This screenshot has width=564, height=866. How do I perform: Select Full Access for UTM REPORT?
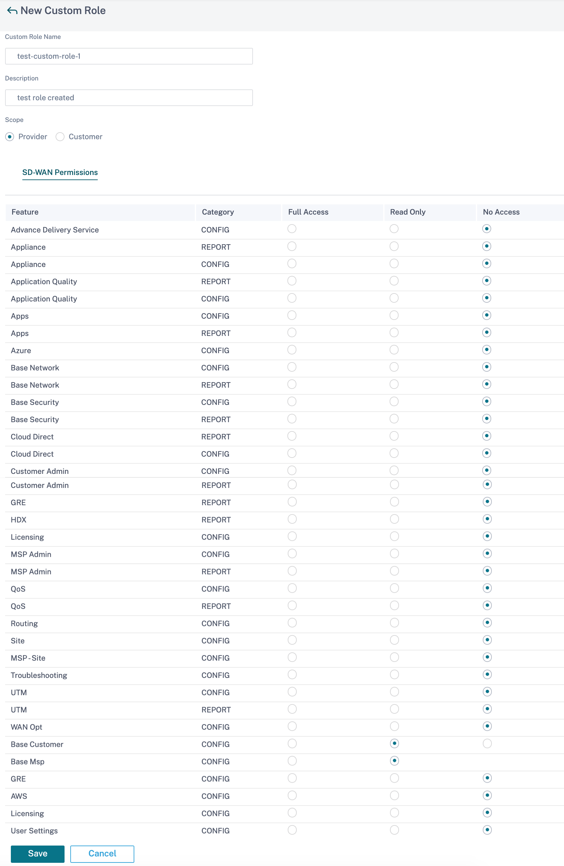(x=292, y=709)
